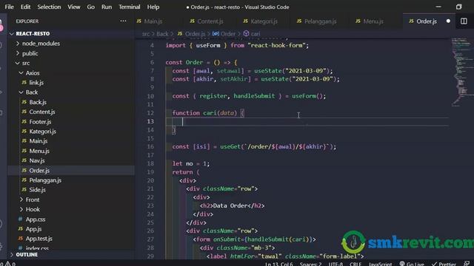The width and height of the screenshot is (474, 266).
Task: Open the Edit menu
Action: (x=25, y=7)
